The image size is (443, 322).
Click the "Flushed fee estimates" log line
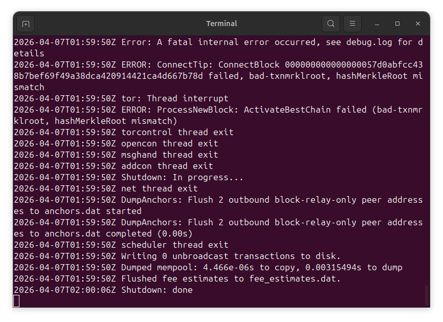pos(231,278)
